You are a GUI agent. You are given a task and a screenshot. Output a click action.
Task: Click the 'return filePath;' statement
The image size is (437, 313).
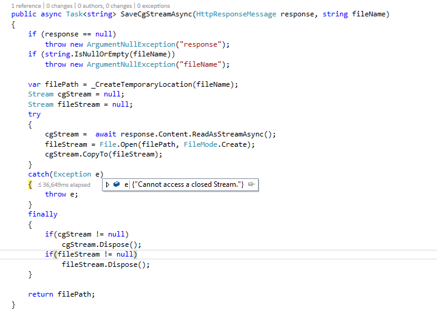(x=61, y=294)
